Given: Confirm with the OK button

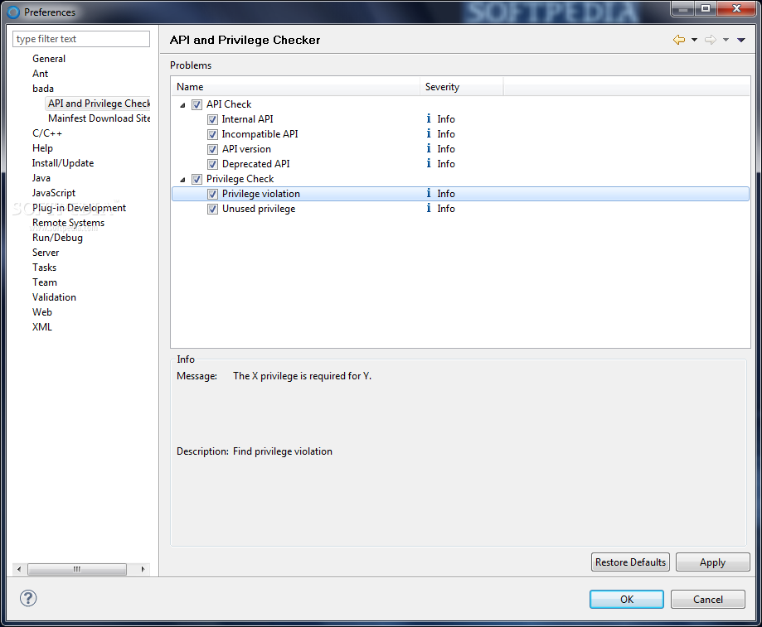Looking at the screenshot, I should [x=626, y=600].
